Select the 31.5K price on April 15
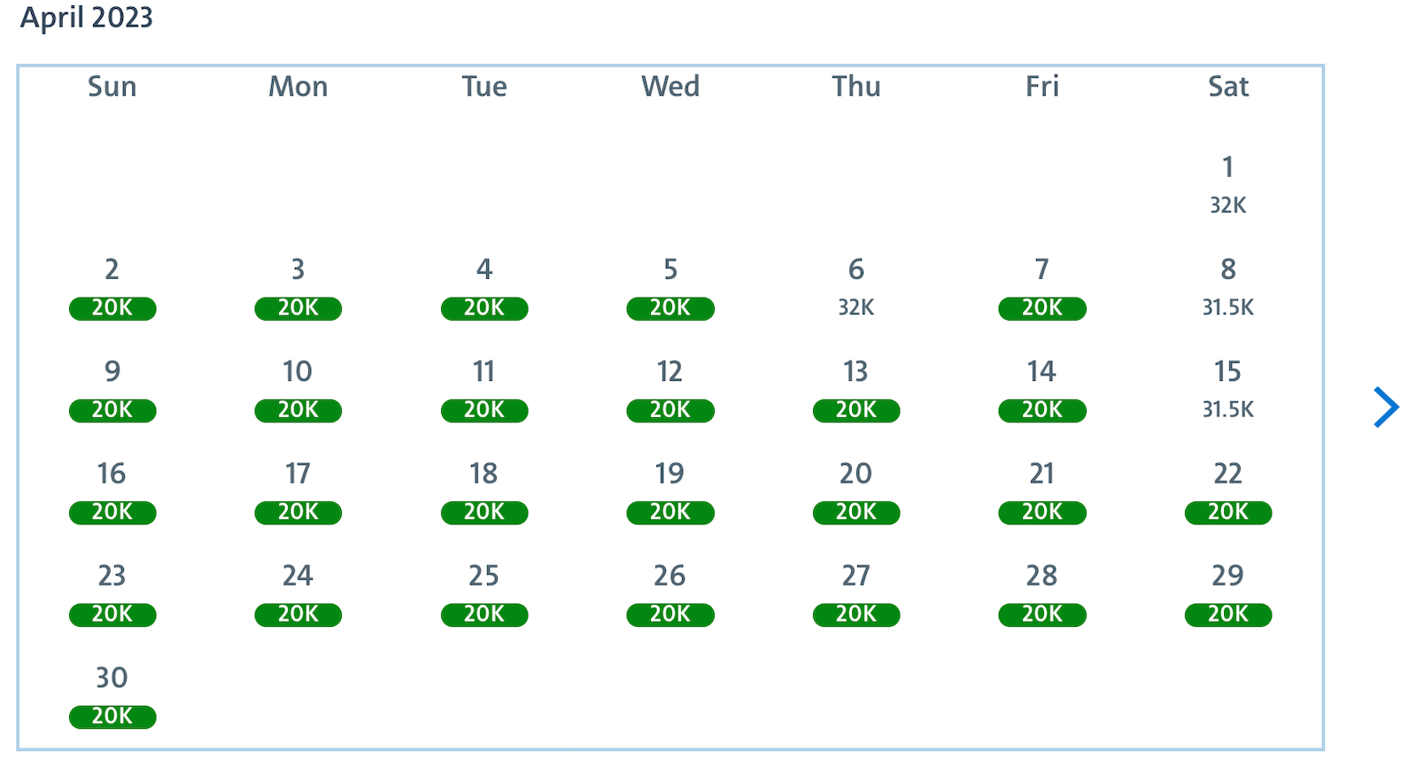 pyautogui.click(x=1227, y=409)
